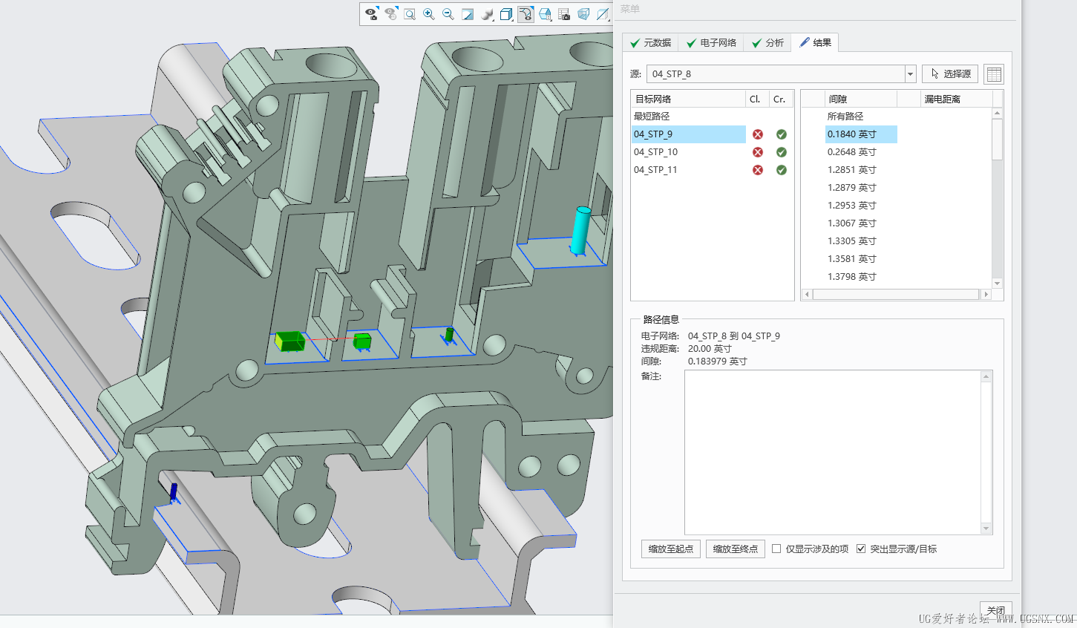Click path list horizontal scrollbar left arrow

[808, 295]
